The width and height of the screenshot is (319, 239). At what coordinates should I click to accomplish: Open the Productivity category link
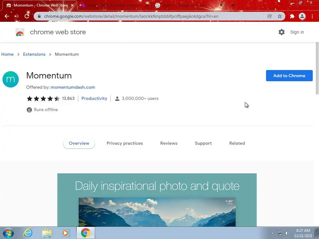(x=94, y=98)
